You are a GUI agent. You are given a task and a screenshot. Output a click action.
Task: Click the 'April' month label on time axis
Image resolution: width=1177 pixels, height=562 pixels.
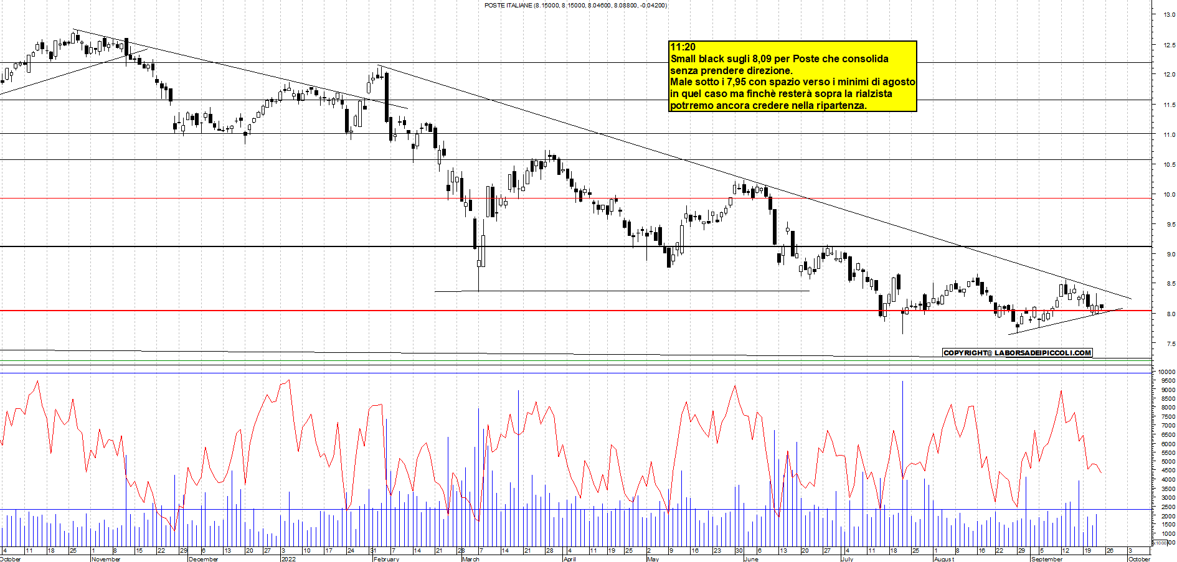tap(569, 559)
